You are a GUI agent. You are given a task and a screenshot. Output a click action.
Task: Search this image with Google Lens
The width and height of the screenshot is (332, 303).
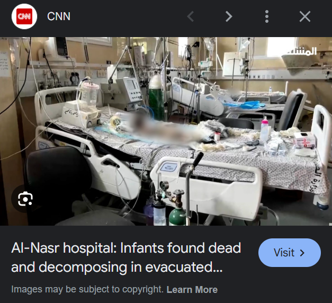pos(25,199)
